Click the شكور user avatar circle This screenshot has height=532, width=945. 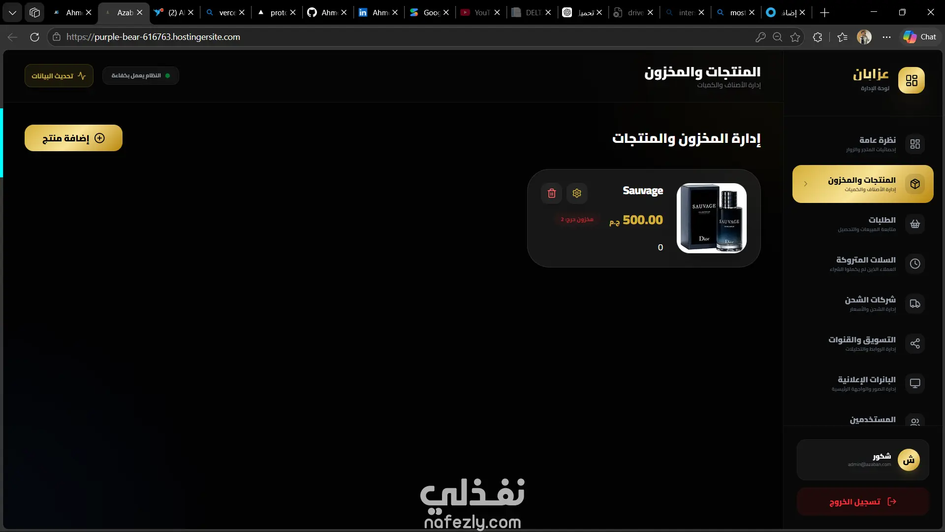909,460
